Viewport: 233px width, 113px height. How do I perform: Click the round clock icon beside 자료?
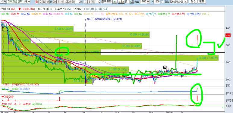tap(132, 2)
